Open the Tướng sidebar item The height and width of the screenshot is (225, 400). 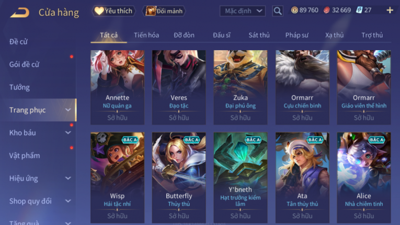click(x=19, y=87)
